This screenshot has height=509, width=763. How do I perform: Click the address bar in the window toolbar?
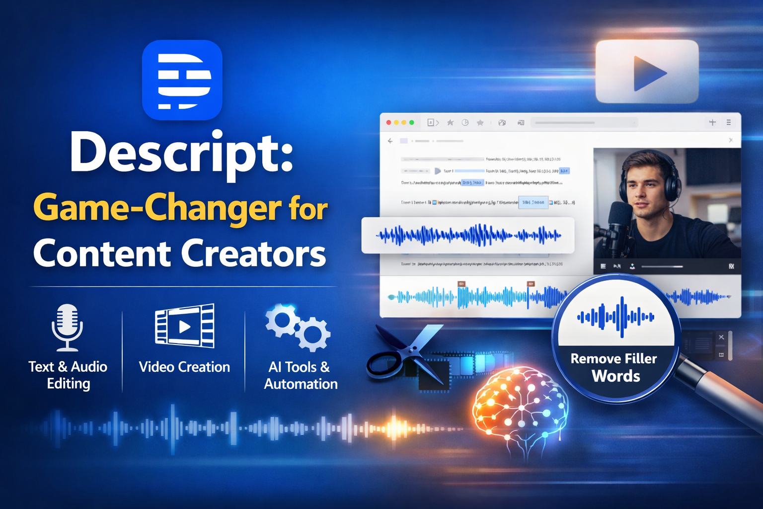pos(584,122)
